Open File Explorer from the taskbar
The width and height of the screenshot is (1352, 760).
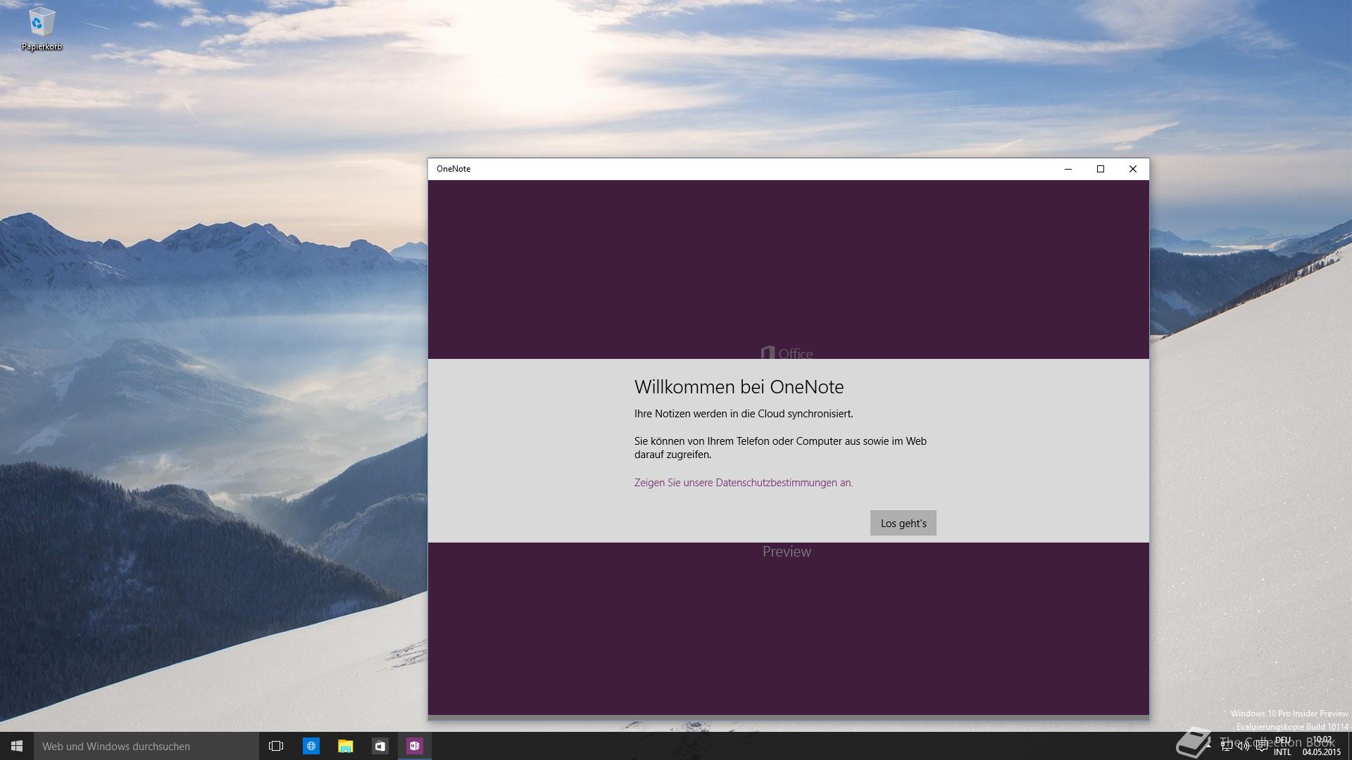345,746
